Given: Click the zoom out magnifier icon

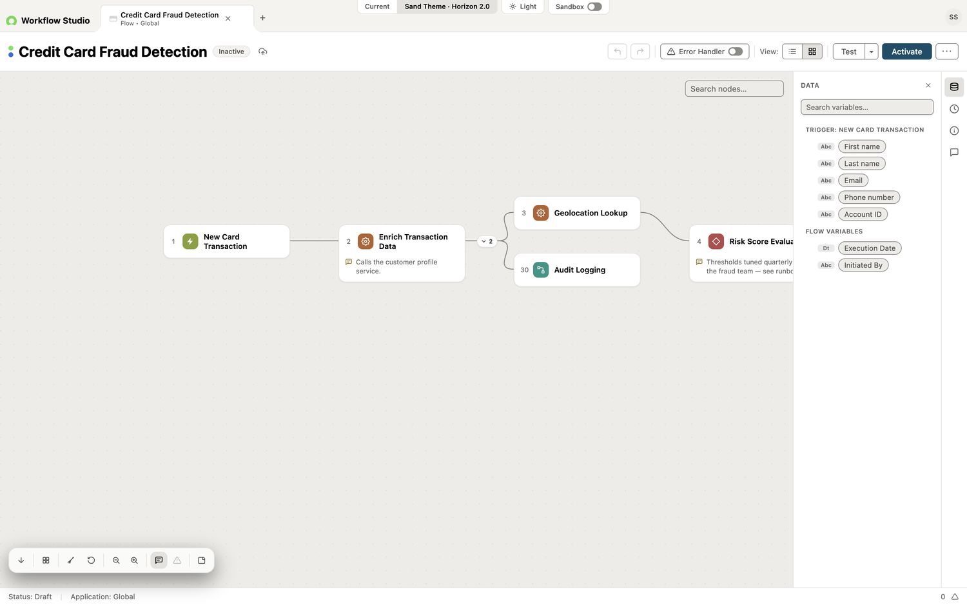Looking at the screenshot, I should [x=116, y=560].
